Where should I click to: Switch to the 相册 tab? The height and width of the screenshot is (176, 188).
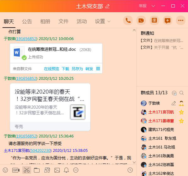tap(45, 21)
